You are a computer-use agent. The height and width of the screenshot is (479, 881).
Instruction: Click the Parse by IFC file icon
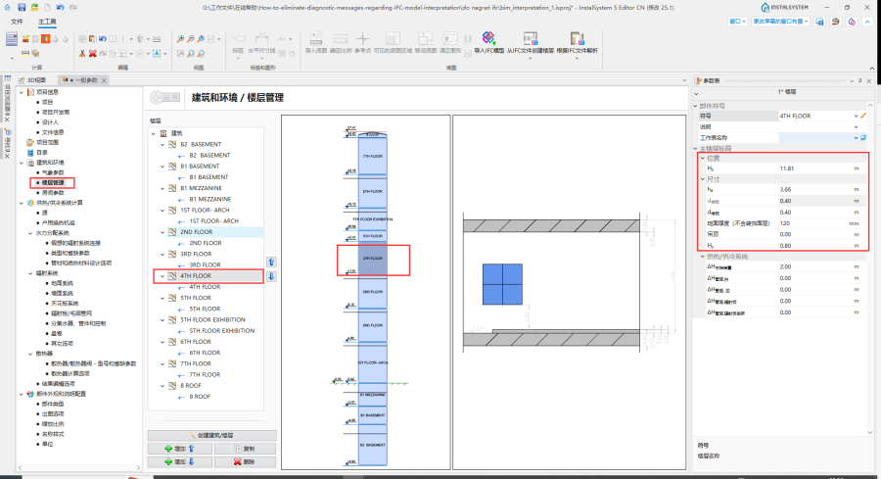[577, 39]
